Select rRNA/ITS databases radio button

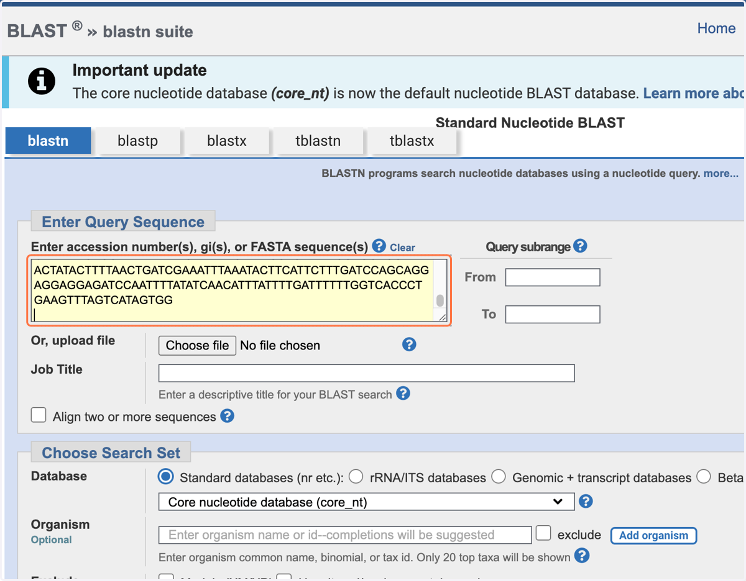pyautogui.click(x=356, y=477)
